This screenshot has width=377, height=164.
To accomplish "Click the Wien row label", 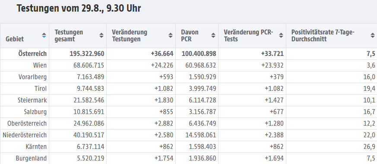I will (40, 65).
